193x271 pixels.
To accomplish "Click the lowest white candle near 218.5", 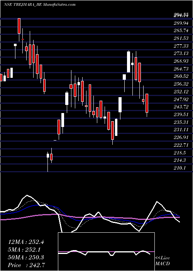I will [x=48, y=156].
